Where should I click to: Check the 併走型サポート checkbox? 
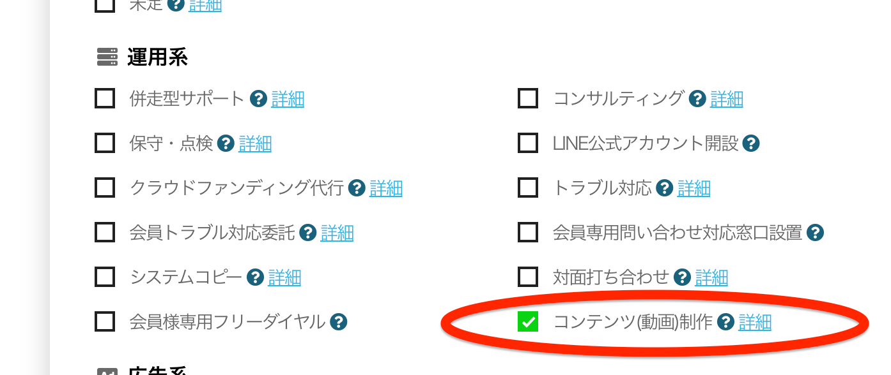(x=104, y=99)
